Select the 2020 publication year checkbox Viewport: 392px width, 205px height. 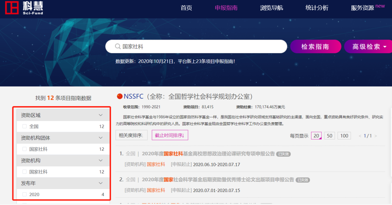pyautogui.click(x=25, y=194)
